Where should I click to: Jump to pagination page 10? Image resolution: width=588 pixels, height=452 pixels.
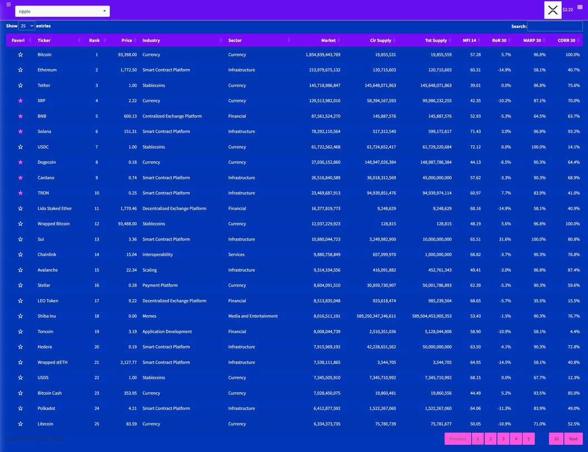click(556, 439)
